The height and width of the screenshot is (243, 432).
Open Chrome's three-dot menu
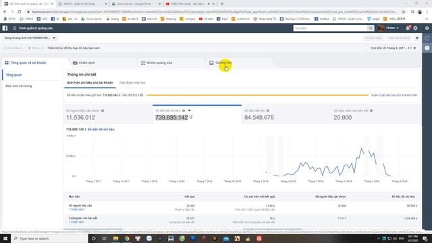coord(427,11)
